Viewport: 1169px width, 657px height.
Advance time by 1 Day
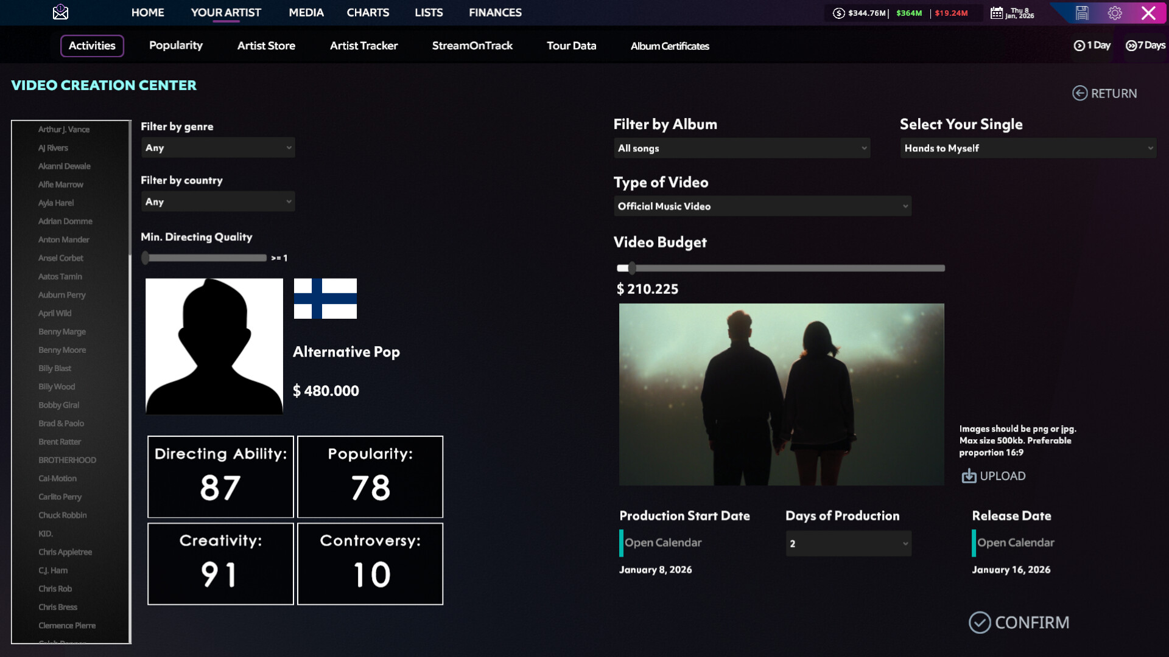(1092, 46)
